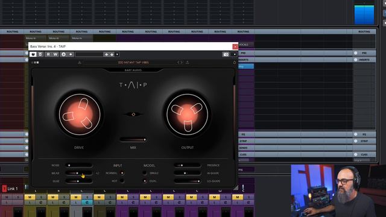Click the cyan edit channel settings button

[x=87, y=203]
